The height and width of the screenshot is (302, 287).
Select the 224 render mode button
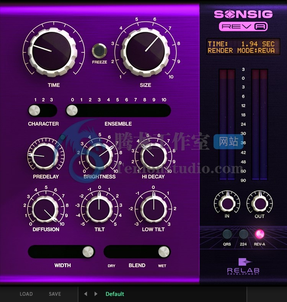pos(243,234)
